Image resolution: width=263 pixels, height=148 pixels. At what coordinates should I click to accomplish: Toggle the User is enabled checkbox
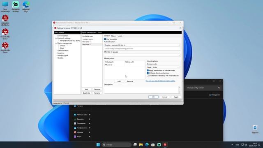click(105, 39)
